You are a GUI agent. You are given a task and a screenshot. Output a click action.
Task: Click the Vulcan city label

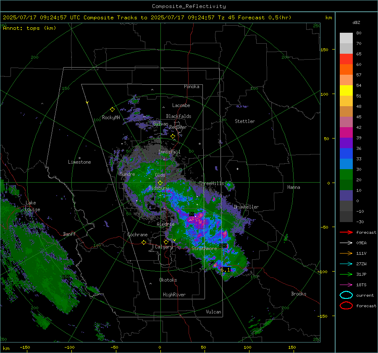pyautogui.click(x=213, y=312)
